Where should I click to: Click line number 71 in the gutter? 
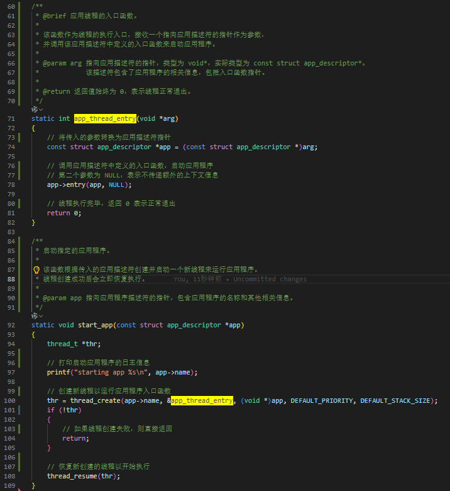click(11, 118)
